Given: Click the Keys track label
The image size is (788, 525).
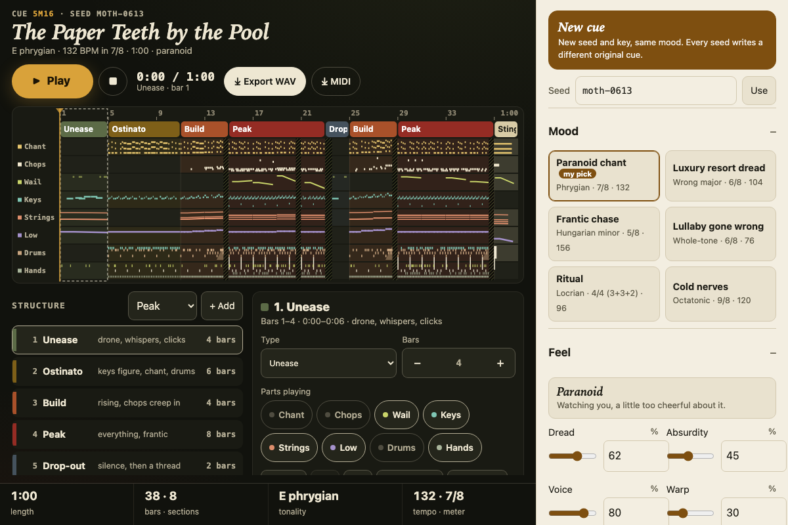Looking at the screenshot, I should tap(32, 199).
